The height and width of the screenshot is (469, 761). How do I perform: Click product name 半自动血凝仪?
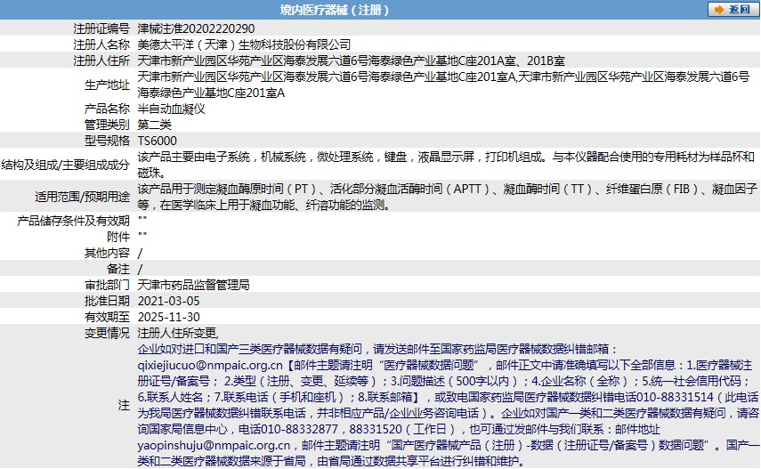[x=171, y=109]
